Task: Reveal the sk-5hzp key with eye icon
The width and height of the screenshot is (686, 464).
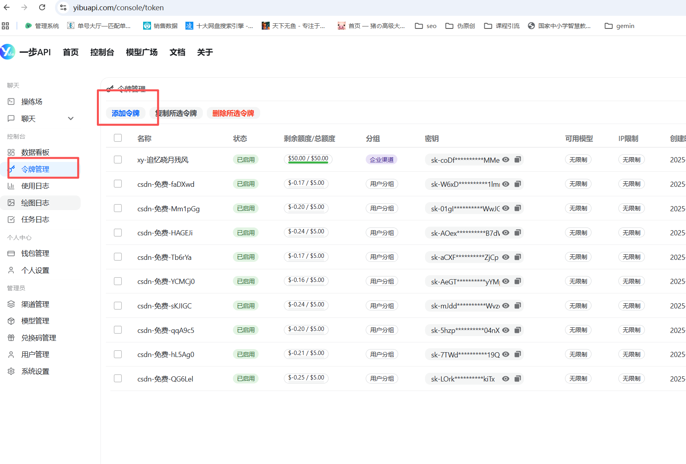Action: click(506, 330)
